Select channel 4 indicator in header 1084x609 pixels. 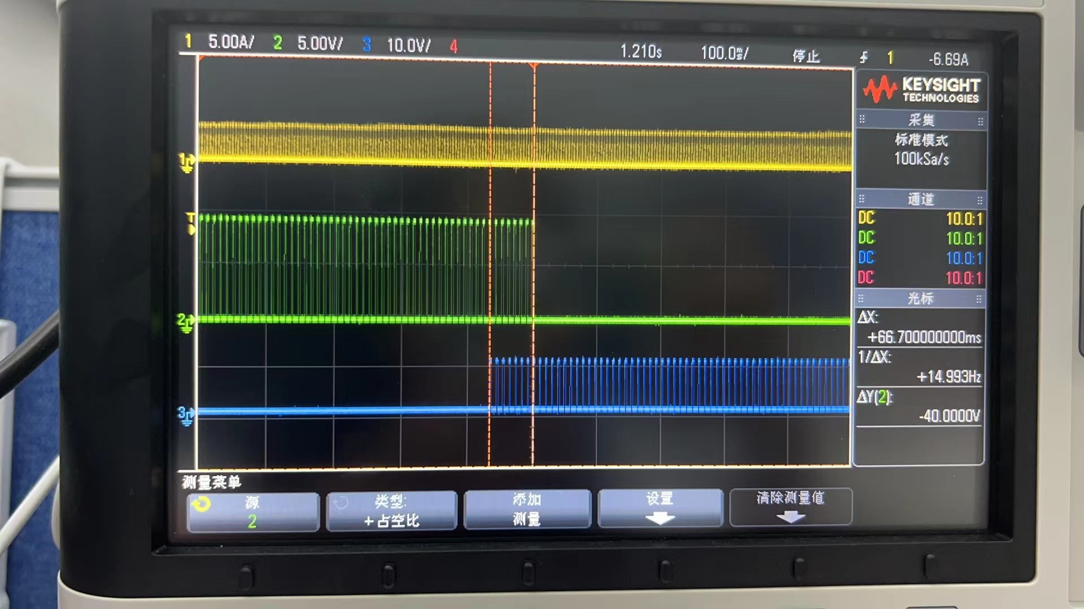click(x=453, y=46)
